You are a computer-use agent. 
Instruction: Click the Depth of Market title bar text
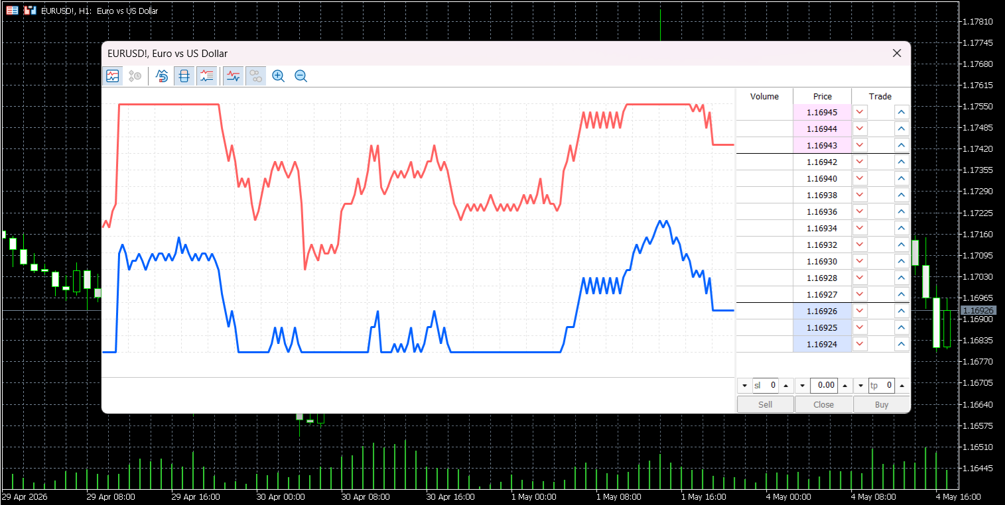167,54
